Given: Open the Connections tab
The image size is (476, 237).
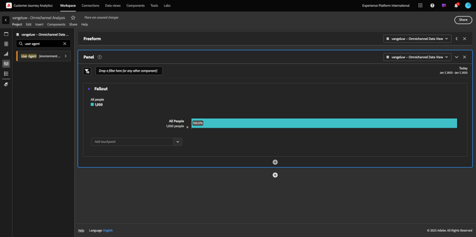Looking at the screenshot, I should (91, 6).
